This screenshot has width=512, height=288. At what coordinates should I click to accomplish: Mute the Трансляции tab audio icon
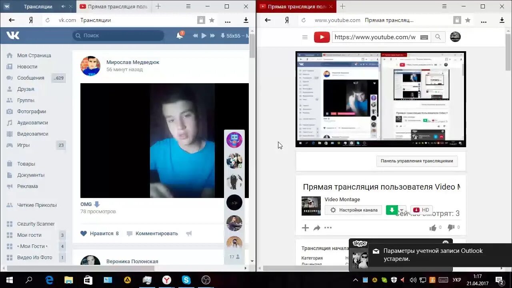(x=63, y=6)
